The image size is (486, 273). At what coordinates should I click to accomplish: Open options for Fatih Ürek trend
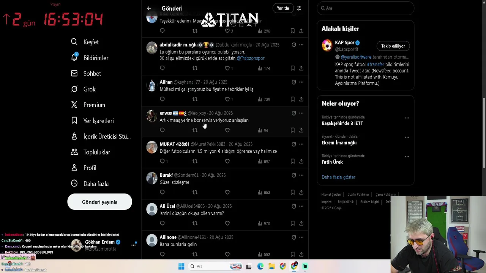407,157
